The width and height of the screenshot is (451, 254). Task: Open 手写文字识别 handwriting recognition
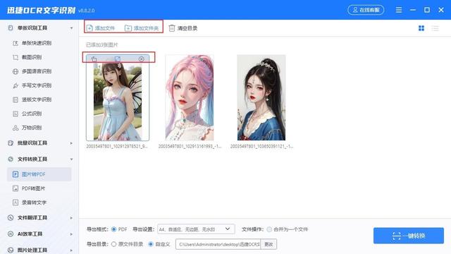[37, 85]
